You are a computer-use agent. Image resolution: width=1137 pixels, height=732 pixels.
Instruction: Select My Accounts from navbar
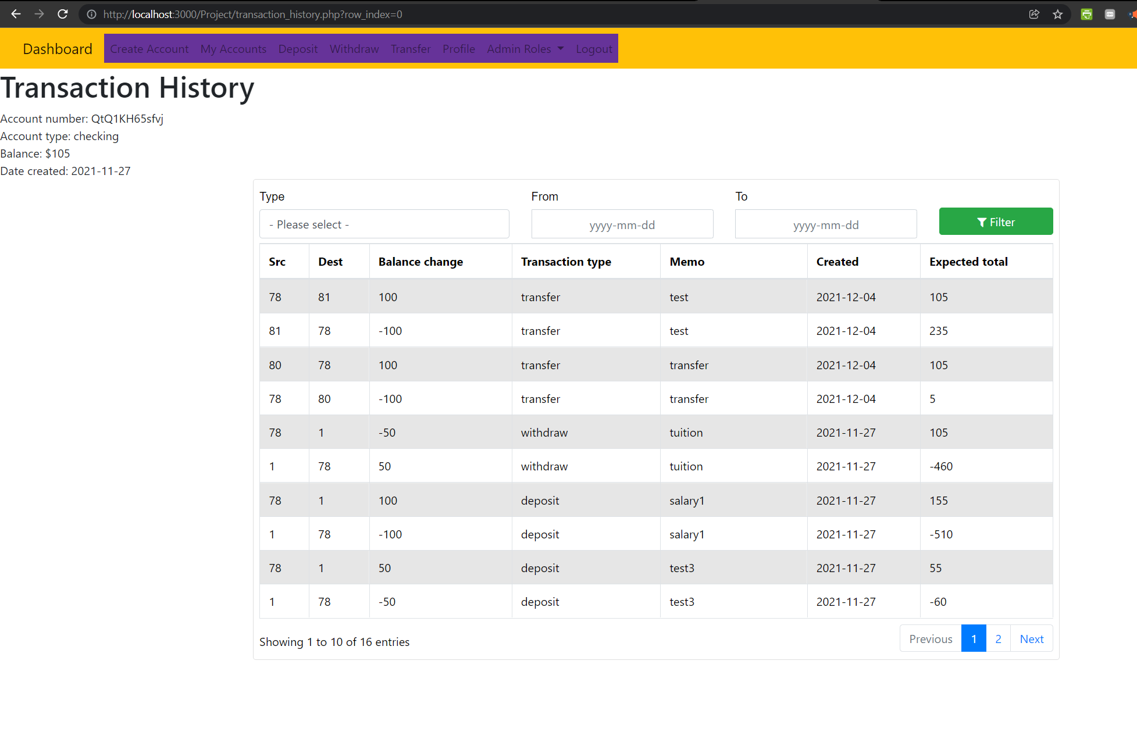click(233, 49)
